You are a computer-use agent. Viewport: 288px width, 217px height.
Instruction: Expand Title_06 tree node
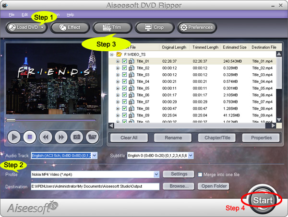[x=118, y=95]
